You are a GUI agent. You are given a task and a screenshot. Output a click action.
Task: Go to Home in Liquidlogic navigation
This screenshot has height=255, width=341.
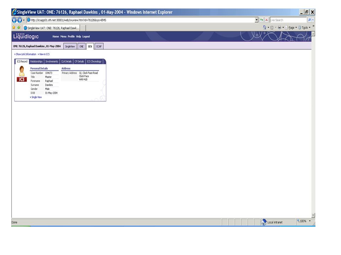click(x=56, y=36)
